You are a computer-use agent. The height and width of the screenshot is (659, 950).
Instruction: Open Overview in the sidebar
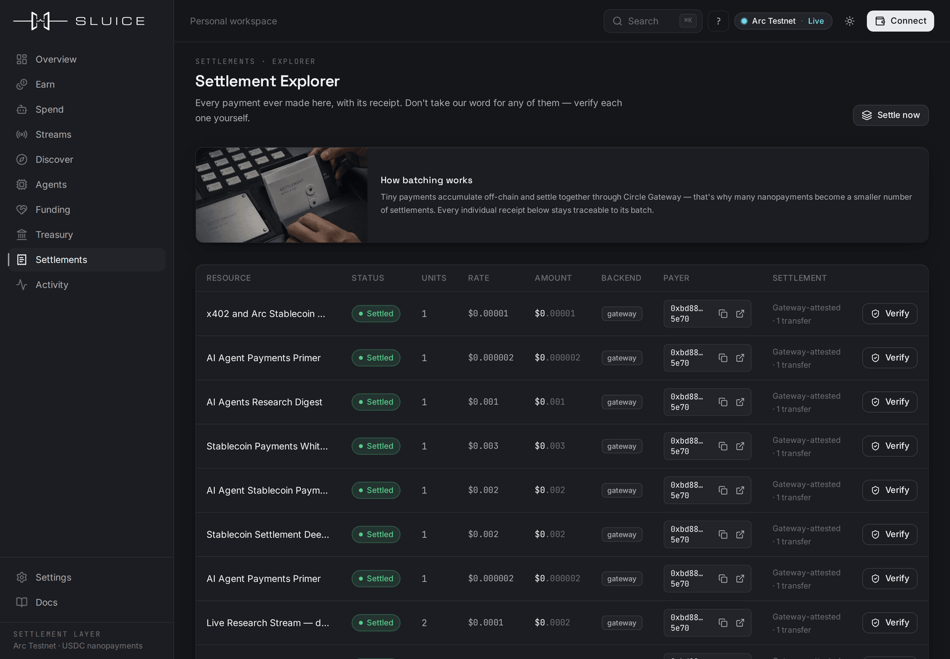tap(87, 59)
